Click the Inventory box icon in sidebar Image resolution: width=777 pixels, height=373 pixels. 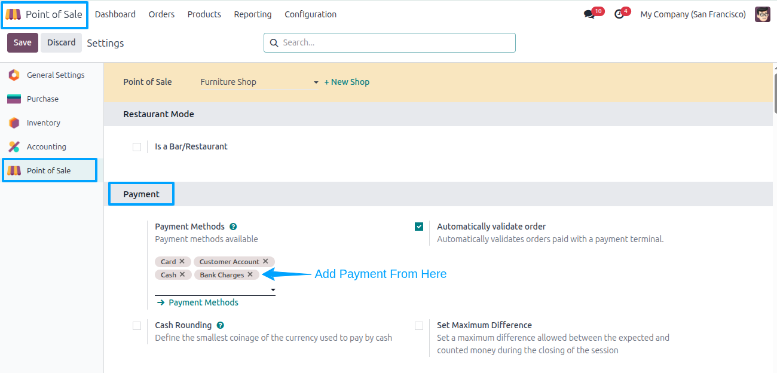[14, 123]
